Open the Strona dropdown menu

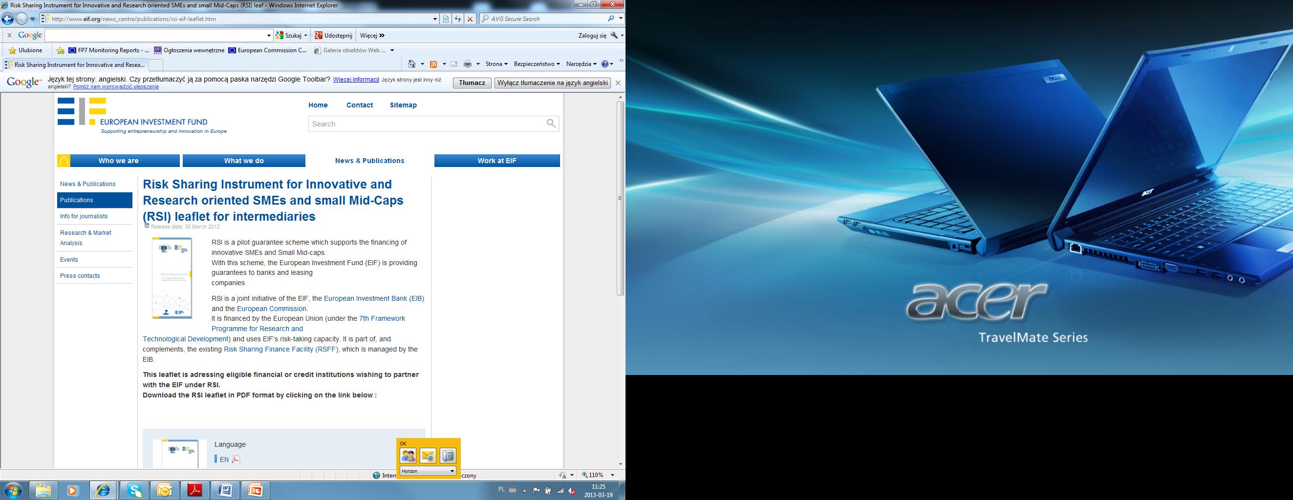[496, 64]
